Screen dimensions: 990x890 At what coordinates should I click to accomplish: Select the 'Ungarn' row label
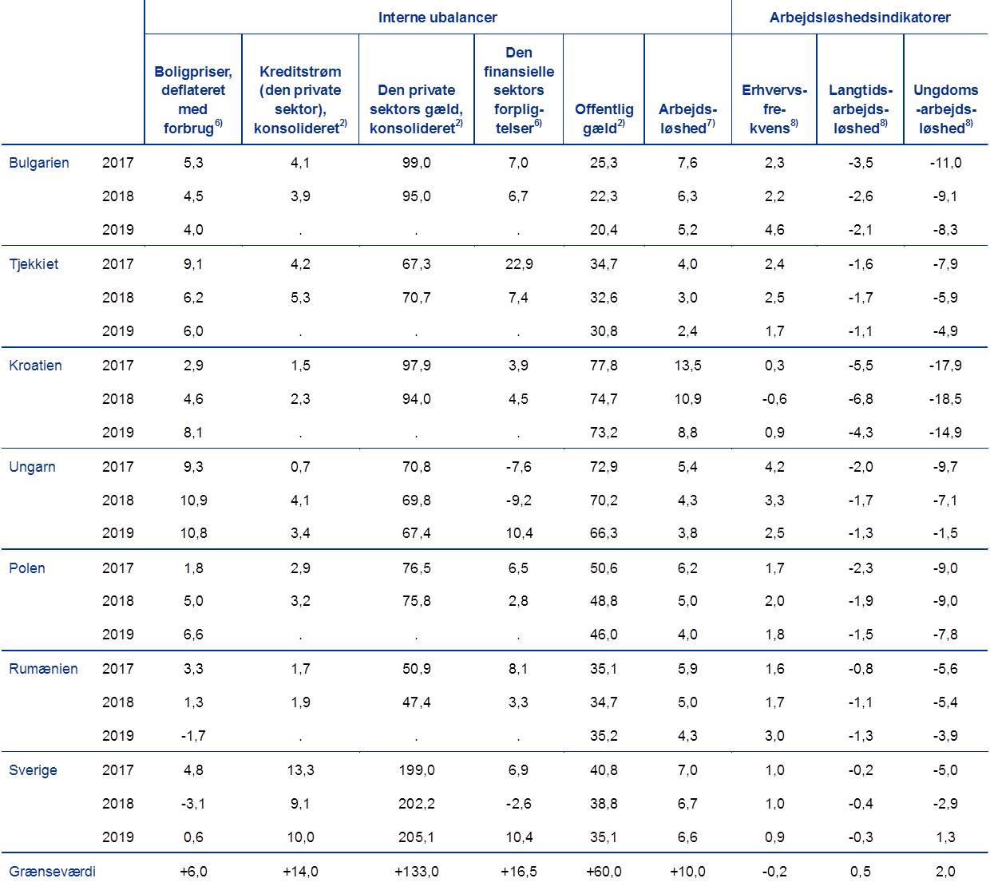[32, 467]
